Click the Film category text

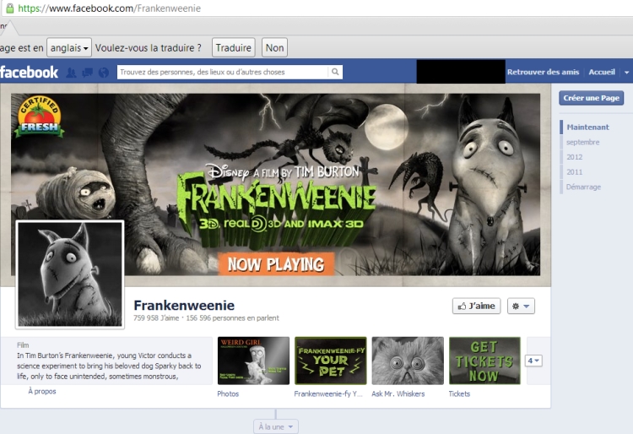23,345
